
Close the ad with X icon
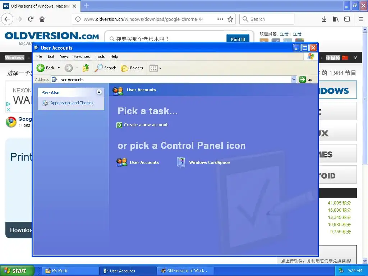point(9,110)
